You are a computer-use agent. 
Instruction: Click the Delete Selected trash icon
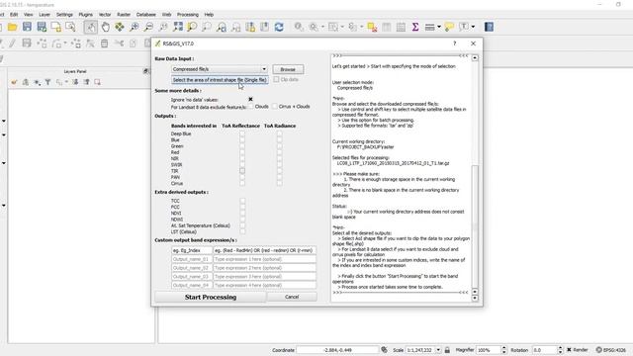tap(104, 44)
